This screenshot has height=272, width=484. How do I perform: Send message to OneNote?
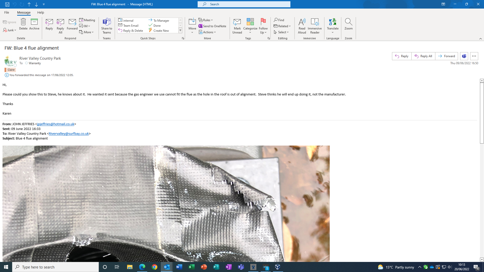tap(212, 26)
